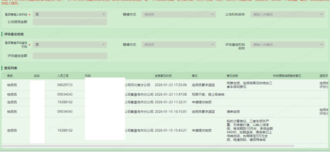
Task: Open the 是否聘请评估鉴定机构 dropdown
Action: (x=70, y=45)
